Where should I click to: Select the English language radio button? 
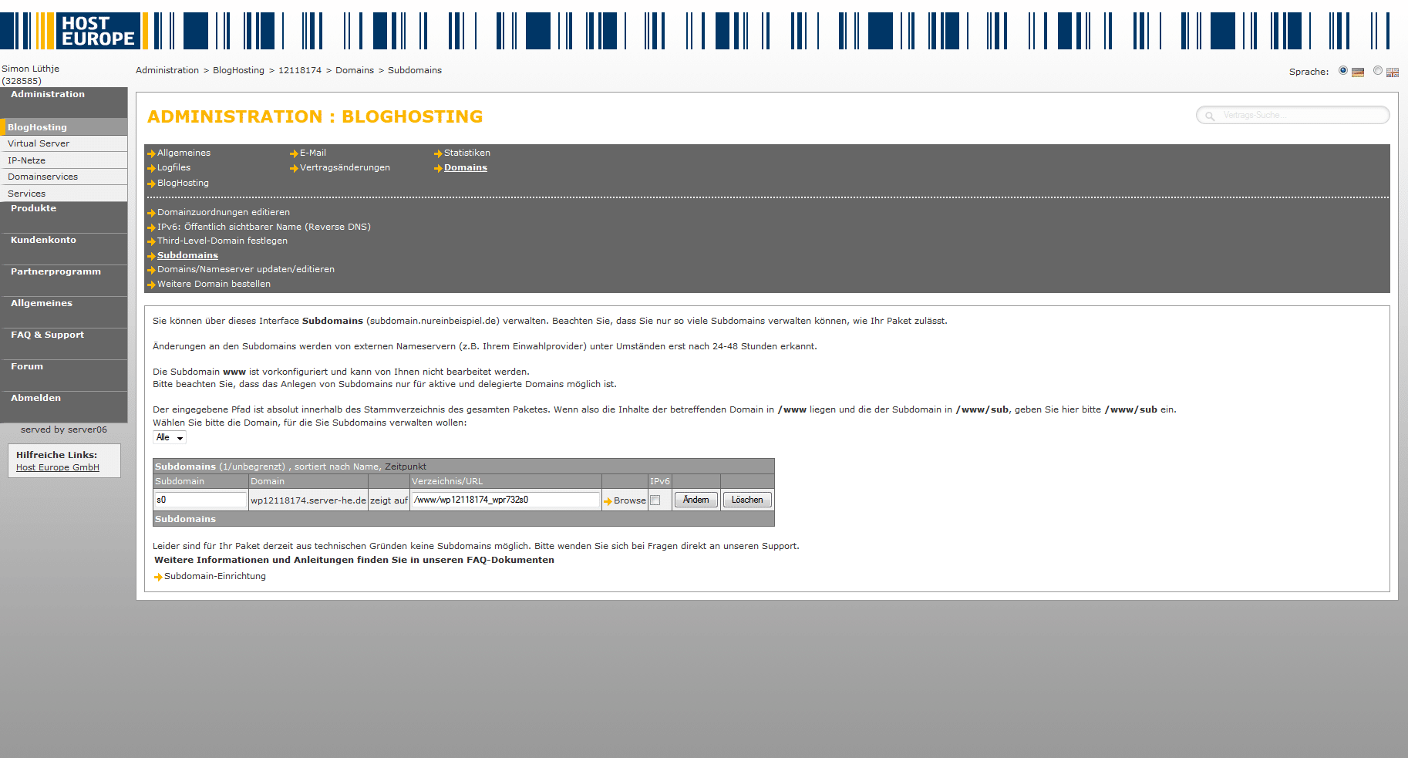[1378, 71]
